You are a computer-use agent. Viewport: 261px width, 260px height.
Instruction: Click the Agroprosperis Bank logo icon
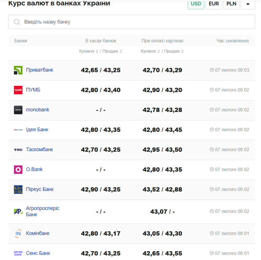point(18,212)
